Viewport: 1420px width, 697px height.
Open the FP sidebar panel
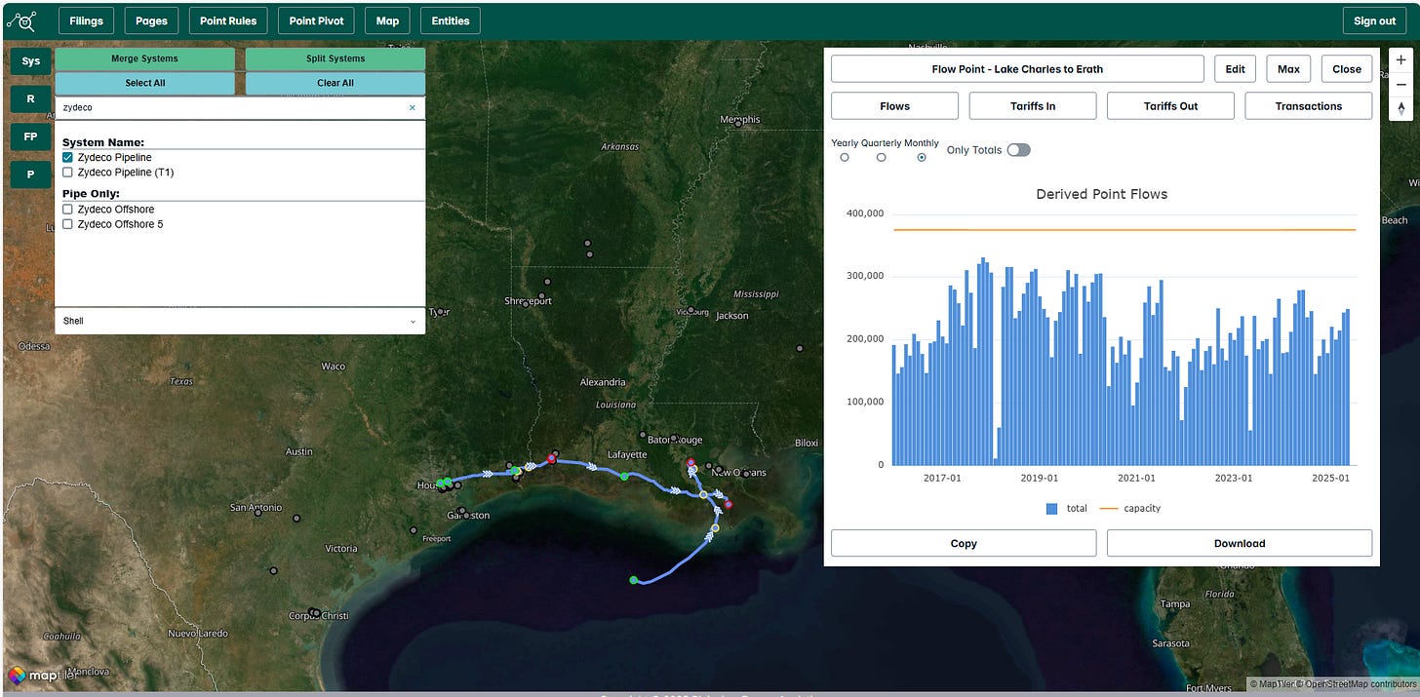(x=31, y=136)
